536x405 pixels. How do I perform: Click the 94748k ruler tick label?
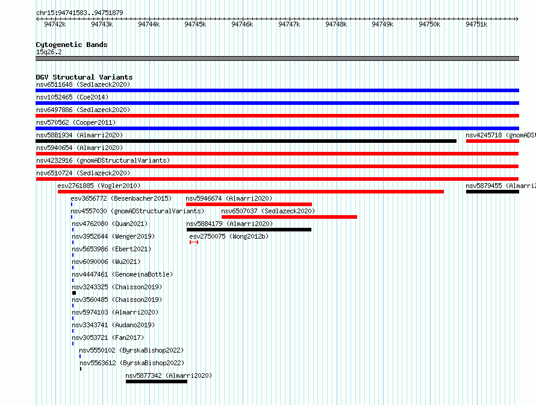point(336,24)
